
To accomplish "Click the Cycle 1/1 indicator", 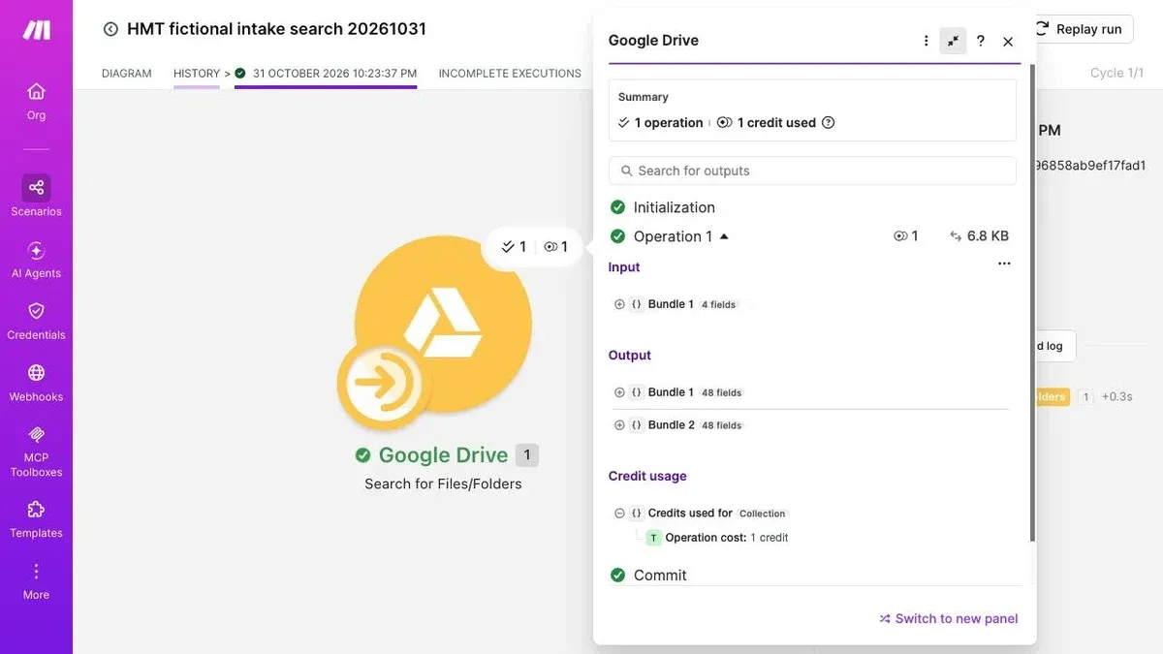I will tap(1116, 73).
